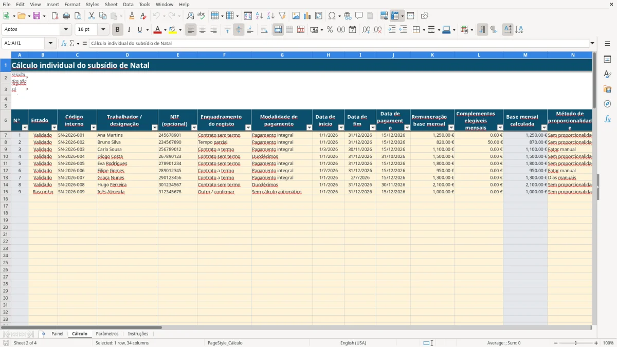Toggle left-to-right text direction
The height and width of the screenshot is (347, 617).
click(482, 30)
